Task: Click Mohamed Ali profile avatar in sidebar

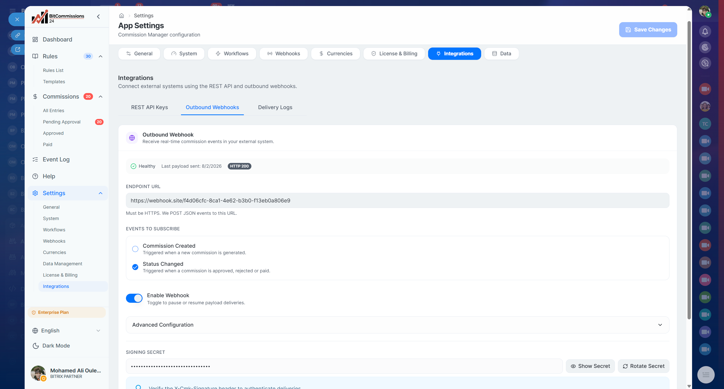Action: (38, 373)
